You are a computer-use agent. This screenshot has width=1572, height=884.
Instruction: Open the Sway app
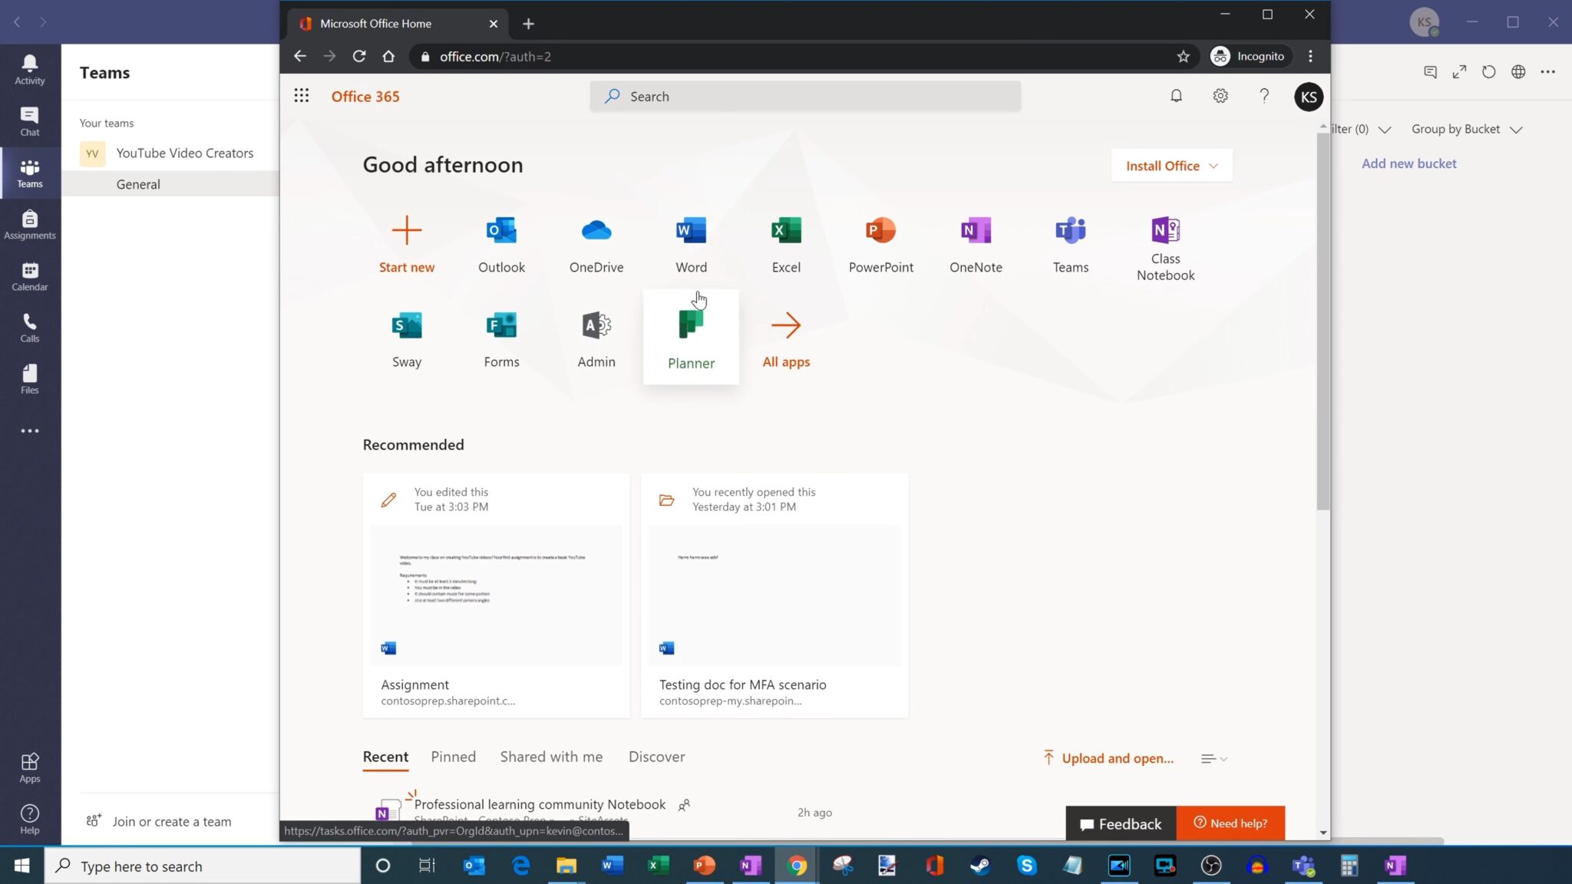tap(406, 336)
